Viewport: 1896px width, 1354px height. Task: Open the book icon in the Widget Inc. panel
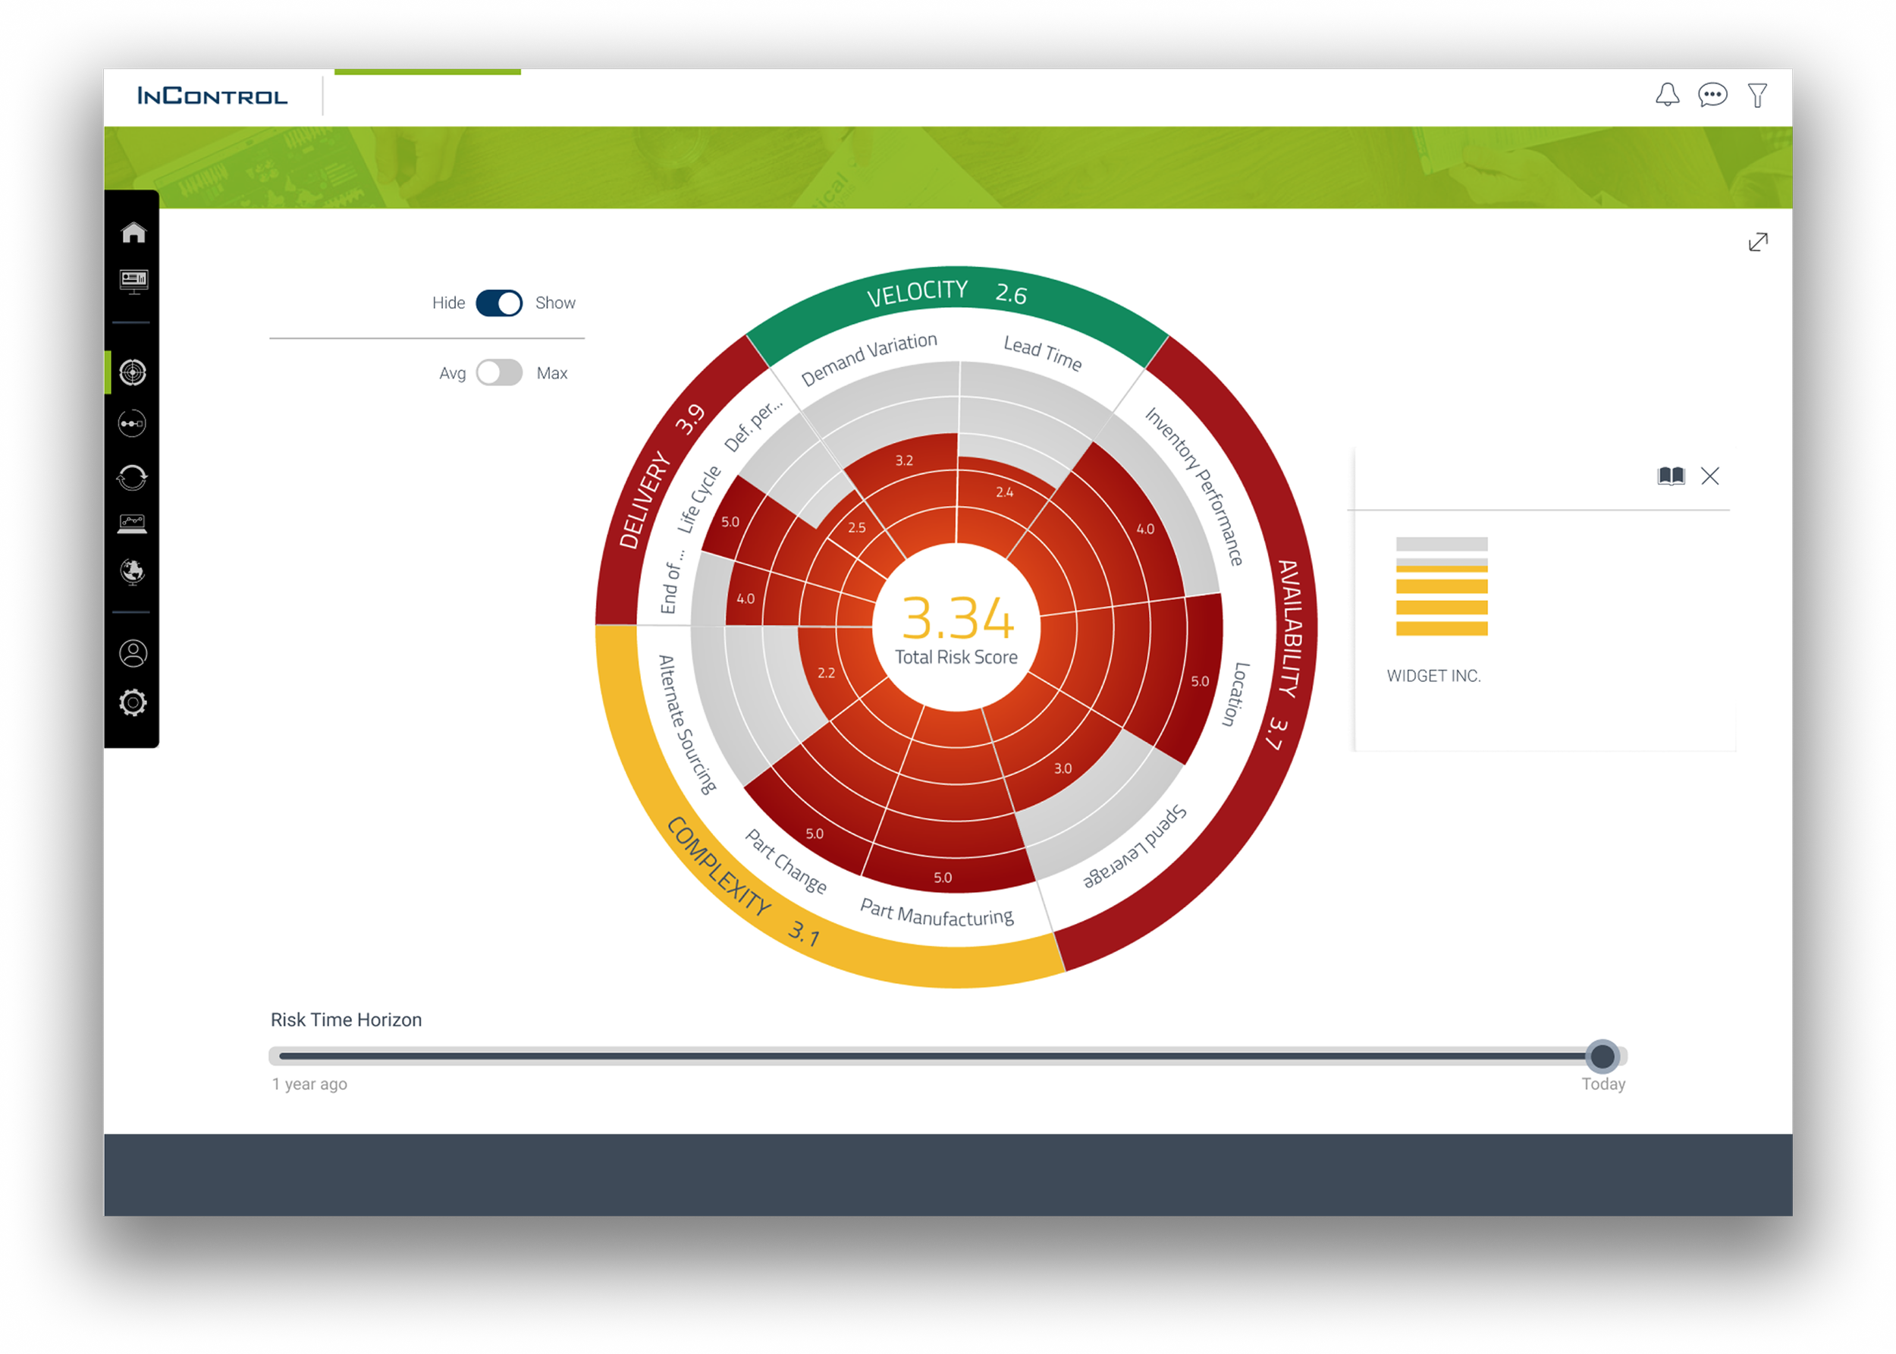pyautogui.click(x=1670, y=476)
